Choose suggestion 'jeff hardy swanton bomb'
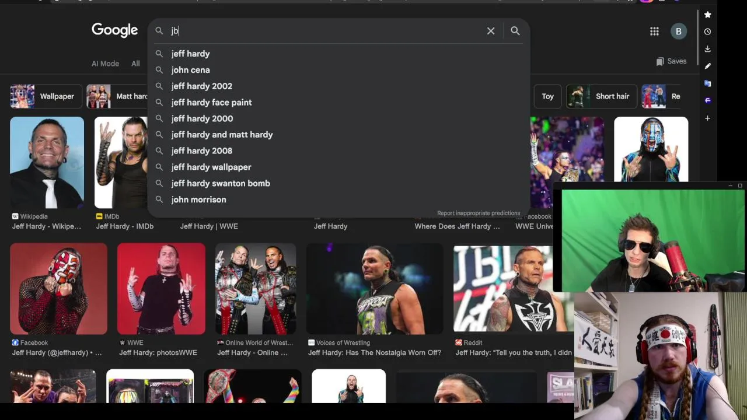 point(338,183)
